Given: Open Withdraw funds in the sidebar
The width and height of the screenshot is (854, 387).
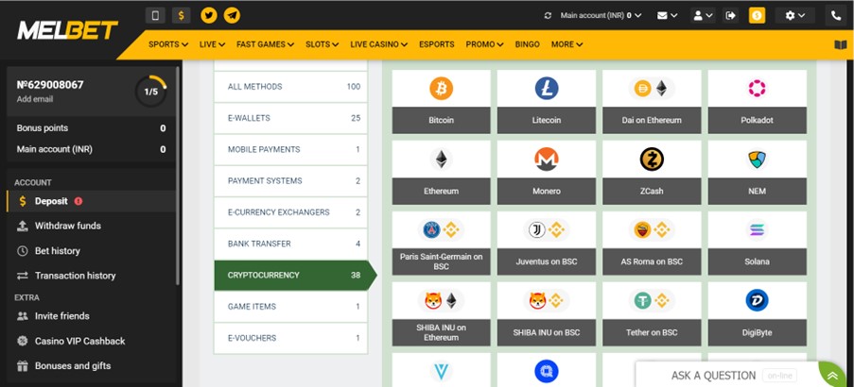Looking at the screenshot, I should (x=67, y=226).
